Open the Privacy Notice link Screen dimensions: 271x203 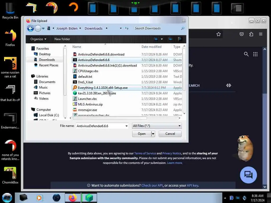[171, 153]
